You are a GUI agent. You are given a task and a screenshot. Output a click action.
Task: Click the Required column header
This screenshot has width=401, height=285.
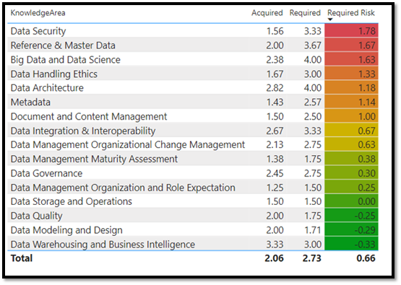305,13
